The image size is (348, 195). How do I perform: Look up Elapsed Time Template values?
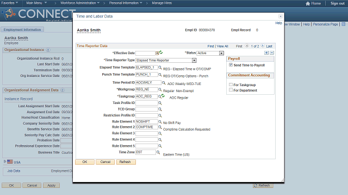tap(160, 67)
